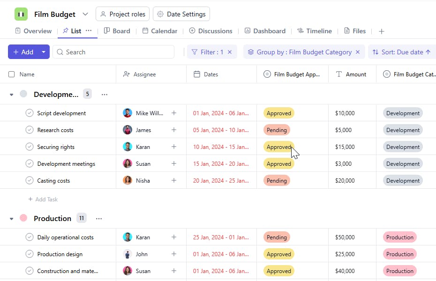Click Add Task under Development group
Viewport: 436px width, 281px height.
pos(43,199)
